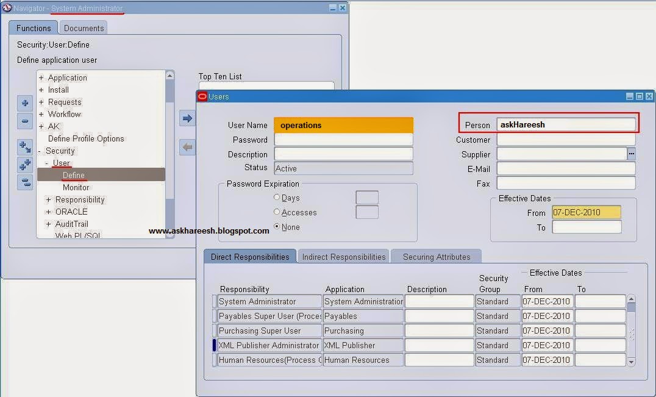The height and width of the screenshot is (397, 656).
Task: Expand the Responsibility tree node
Action: click(49, 200)
